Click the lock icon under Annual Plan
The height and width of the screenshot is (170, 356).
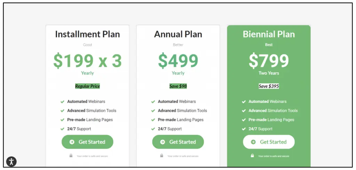pyautogui.click(x=162, y=156)
